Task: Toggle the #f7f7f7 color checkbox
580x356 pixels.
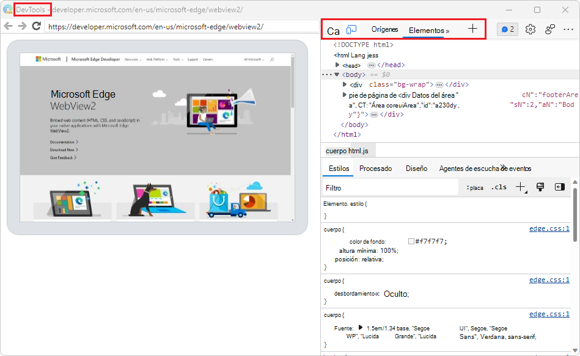Action: pyautogui.click(x=411, y=241)
